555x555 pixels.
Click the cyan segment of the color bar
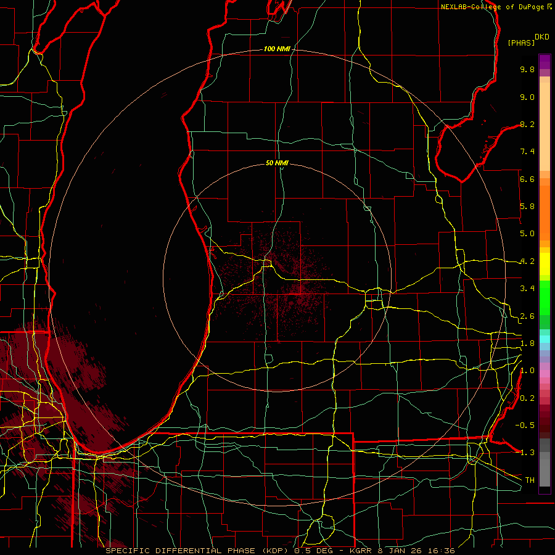[x=545, y=339]
